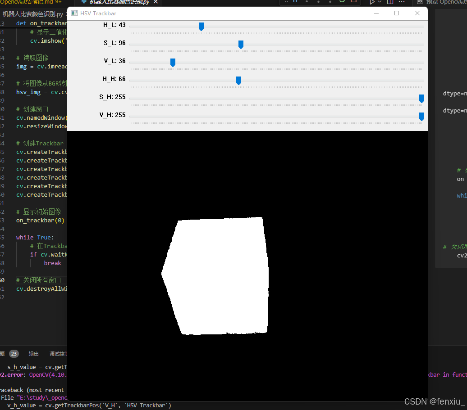
Task: Open the 调试控制台 panel tab
Action: point(59,354)
